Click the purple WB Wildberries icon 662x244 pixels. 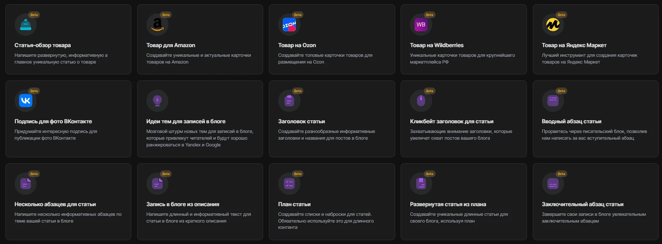(x=421, y=25)
